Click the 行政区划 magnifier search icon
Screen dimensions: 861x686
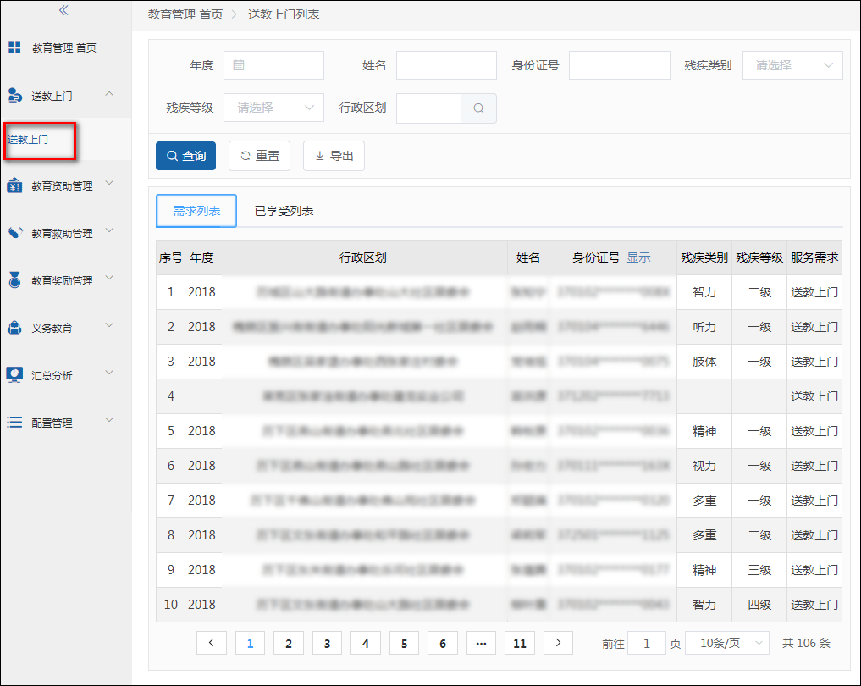click(478, 108)
